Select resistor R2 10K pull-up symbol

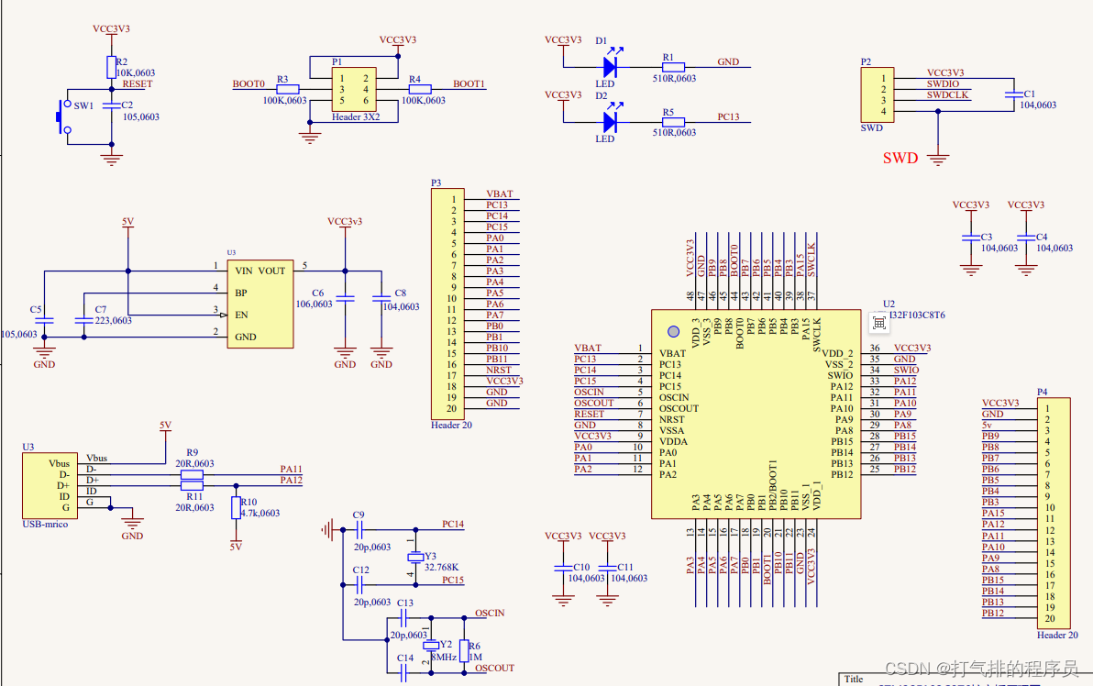click(x=111, y=67)
